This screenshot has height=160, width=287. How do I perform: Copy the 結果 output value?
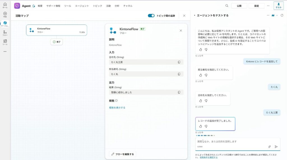179,92
